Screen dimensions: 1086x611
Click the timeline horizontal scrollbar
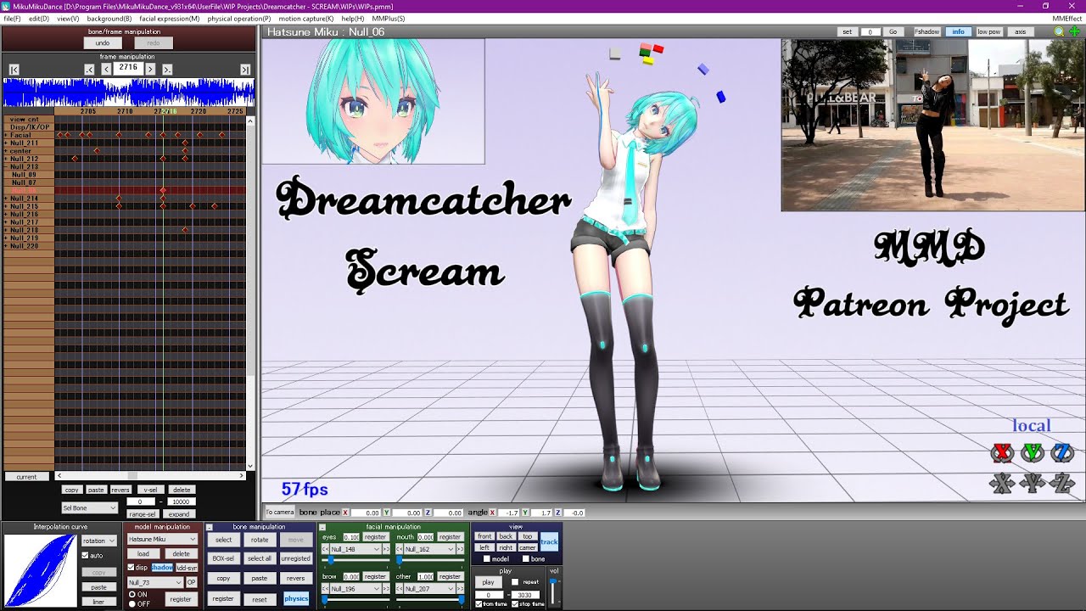coord(150,476)
